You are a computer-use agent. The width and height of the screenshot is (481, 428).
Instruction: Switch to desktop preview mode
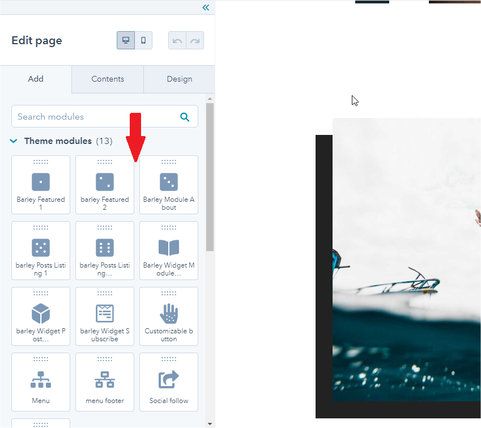126,40
